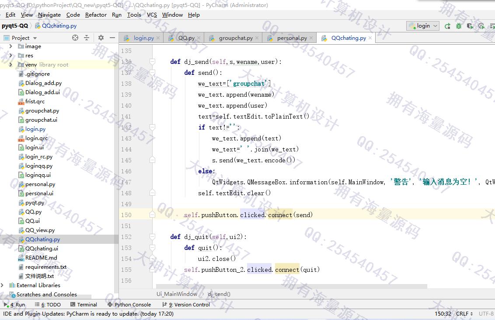This screenshot has width=495, height=320.
Task: Start debugging with the green bug icon
Action: click(x=459, y=26)
